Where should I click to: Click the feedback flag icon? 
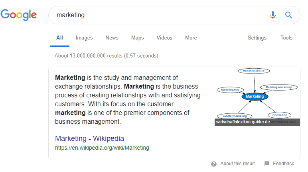[267, 164]
